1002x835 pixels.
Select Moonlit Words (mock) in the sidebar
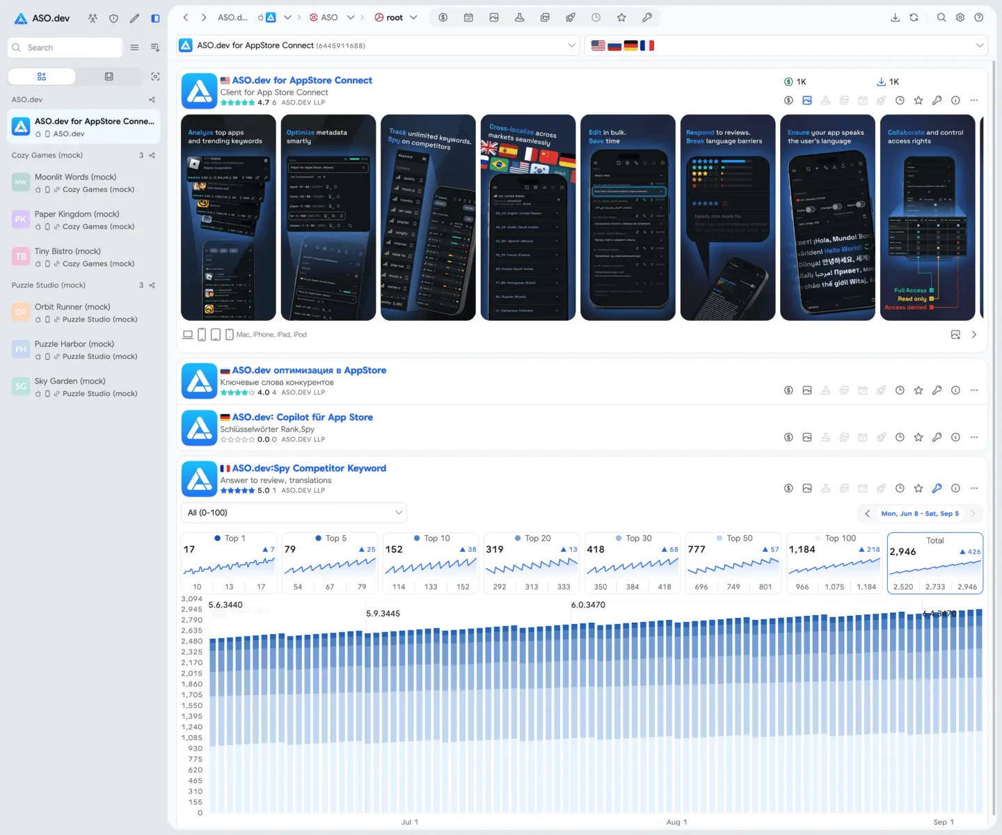click(83, 183)
